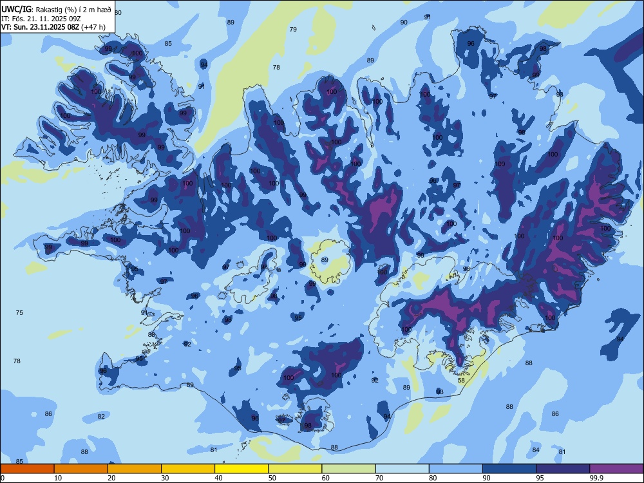Click the medium blue 80–90 legend swatch
The width and height of the screenshot is (644, 483).
point(456,469)
